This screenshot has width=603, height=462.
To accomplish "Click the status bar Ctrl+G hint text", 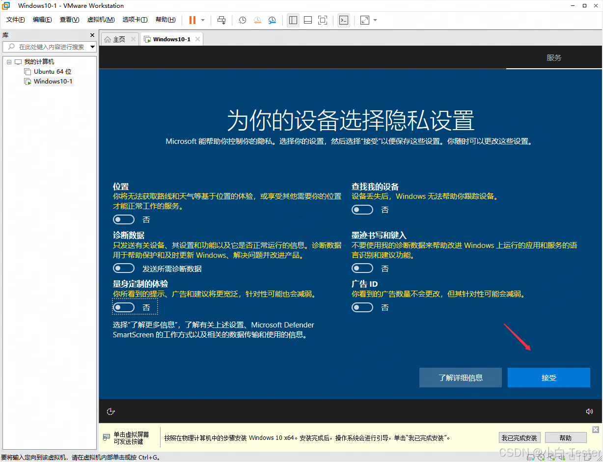I will point(81,458).
